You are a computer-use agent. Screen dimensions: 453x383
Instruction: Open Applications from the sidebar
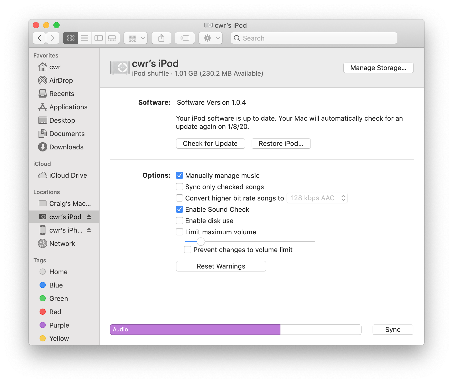(x=64, y=107)
